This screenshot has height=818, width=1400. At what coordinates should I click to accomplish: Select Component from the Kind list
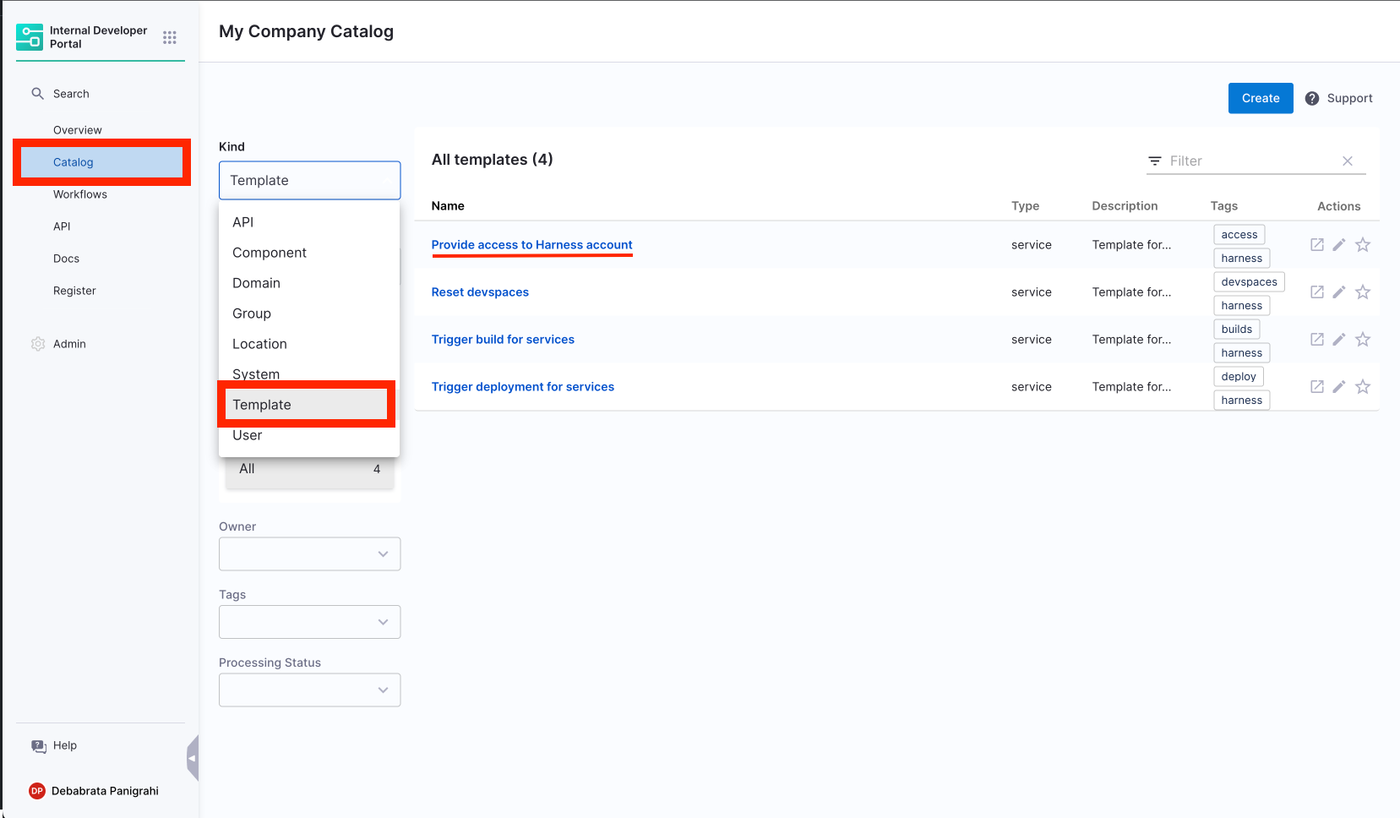(270, 253)
